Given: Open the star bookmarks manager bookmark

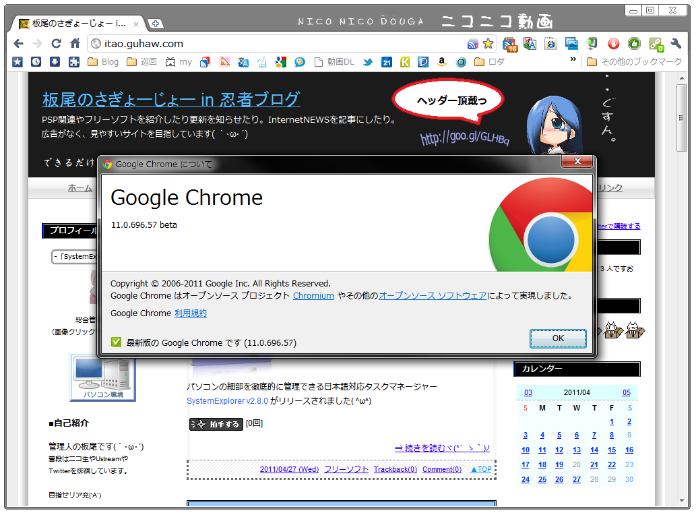Looking at the screenshot, I should pos(18,62).
